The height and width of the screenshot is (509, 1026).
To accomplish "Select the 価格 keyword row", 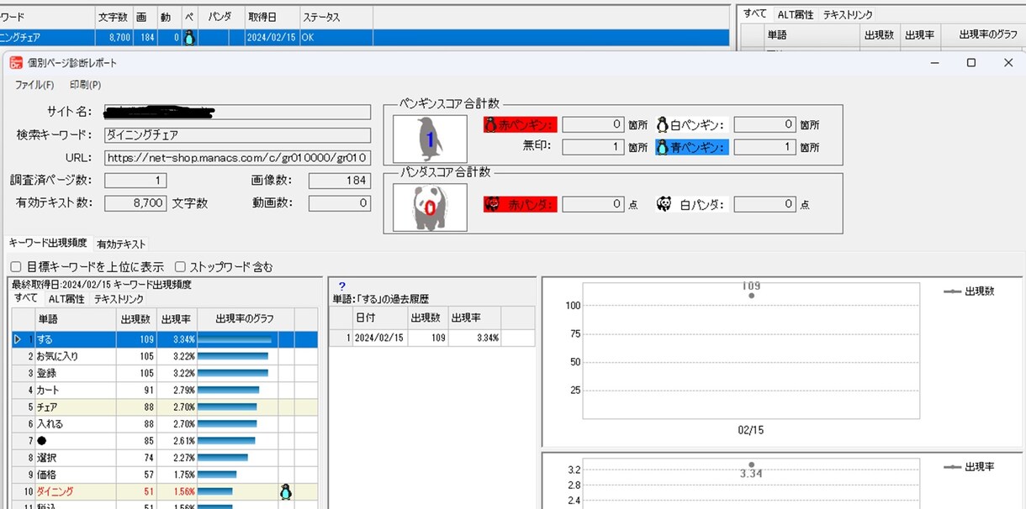I will [165, 475].
